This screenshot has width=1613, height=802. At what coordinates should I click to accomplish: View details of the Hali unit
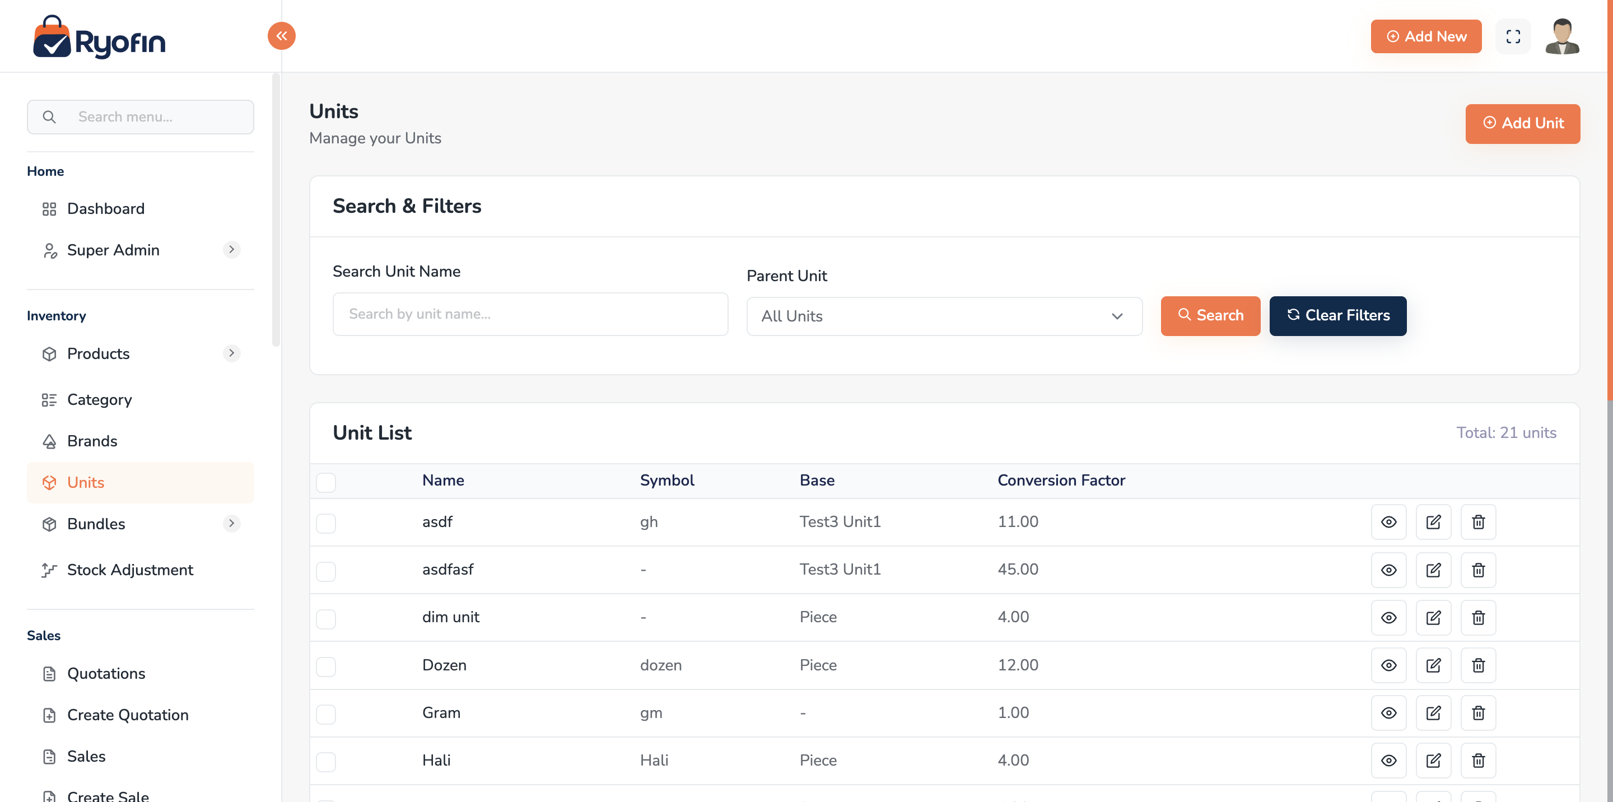pyautogui.click(x=1388, y=760)
